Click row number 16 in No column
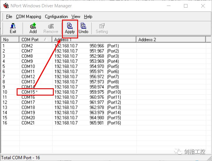The image size is (212, 161). pyautogui.click(x=5, y=123)
